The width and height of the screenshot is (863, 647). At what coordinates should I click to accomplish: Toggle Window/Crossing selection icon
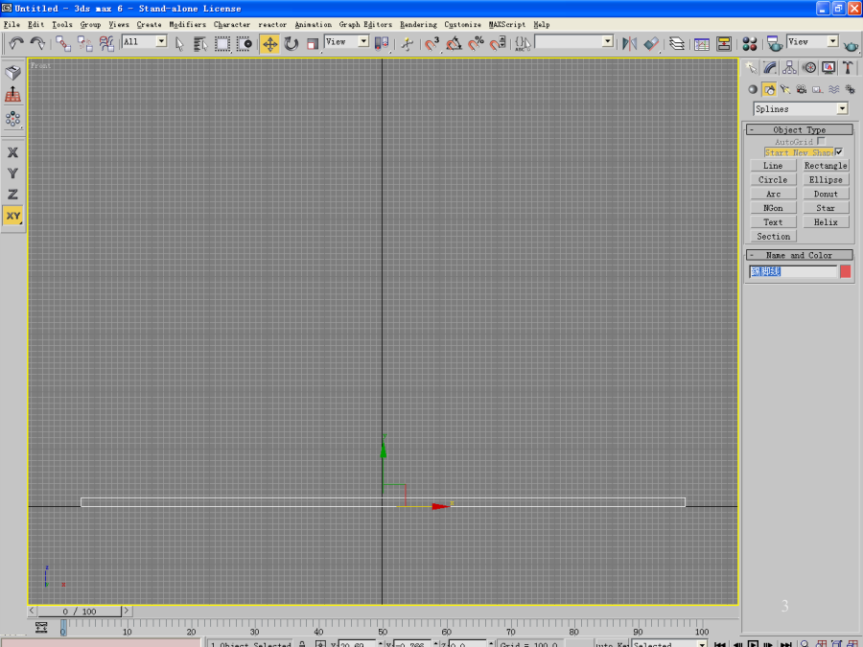(x=244, y=43)
